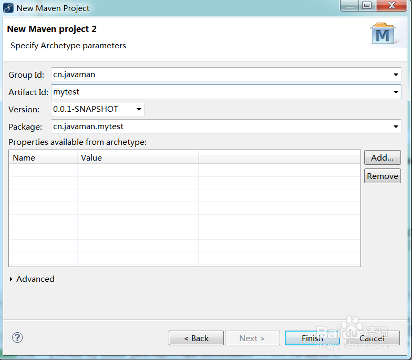Maximize the dialog window
The width and height of the screenshot is (412, 360).
point(367,5)
